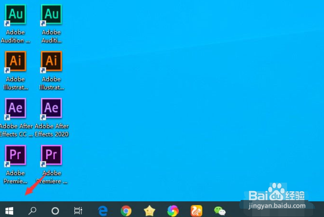The width and height of the screenshot is (324, 217).
Task: Launch UC Browser from the taskbar
Action: [x=196, y=211]
